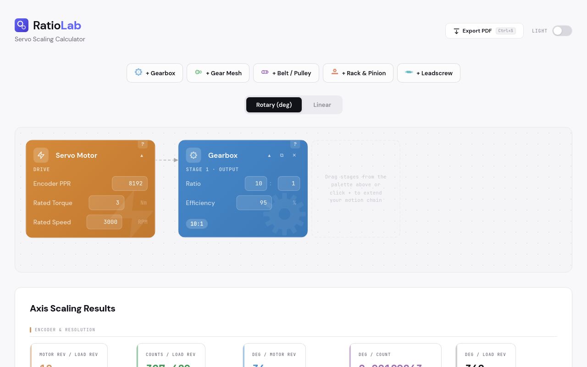Edit the Gearbox Efficiency field
Viewport: 587px width, 367px height.
(x=254, y=203)
